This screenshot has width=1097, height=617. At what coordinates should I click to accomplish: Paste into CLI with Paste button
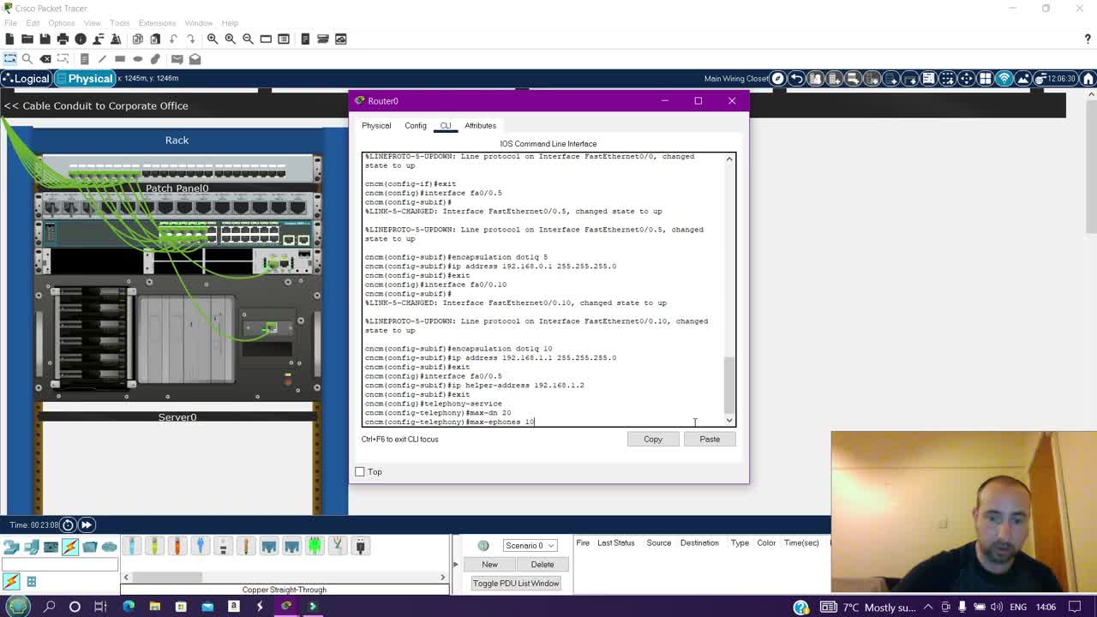click(x=710, y=439)
